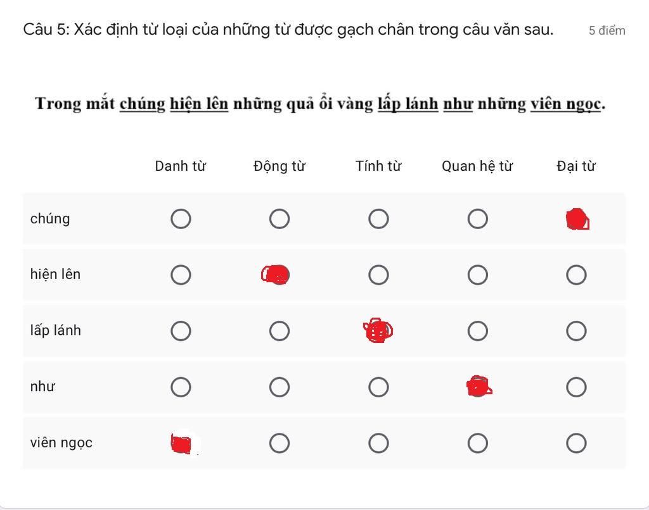Select Tính từ for lấp lánh
Viewport: 649px width, 510px height.
(378, 331)
